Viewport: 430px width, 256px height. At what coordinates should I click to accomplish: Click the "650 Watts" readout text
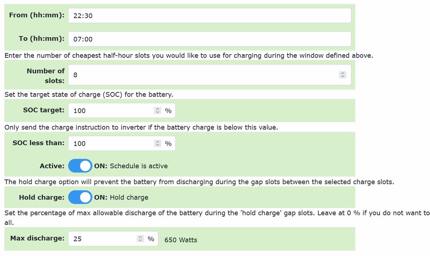(181, 240)
